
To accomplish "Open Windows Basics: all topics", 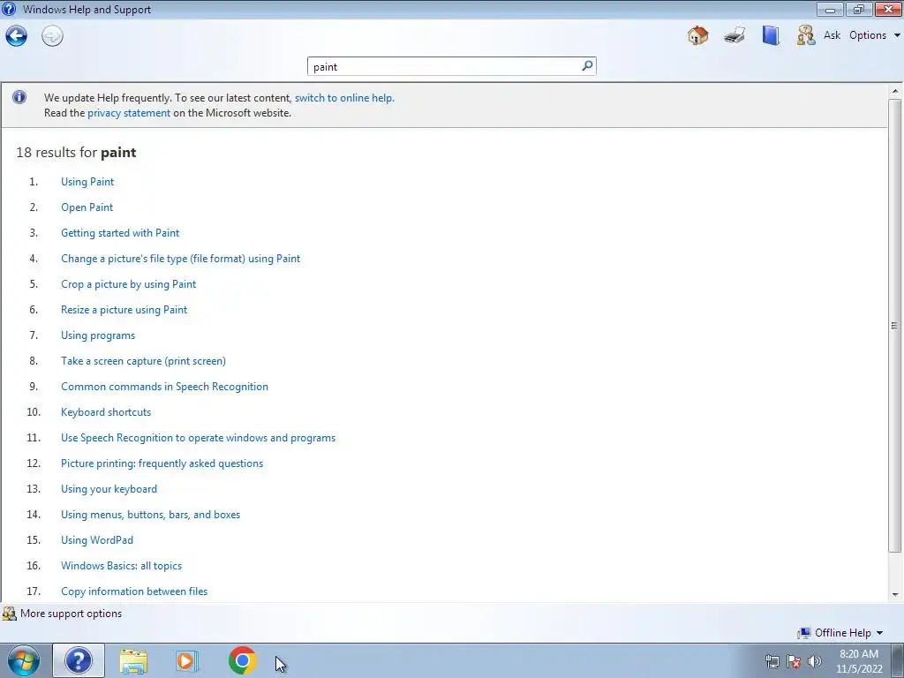I will click(x=121, y=566).
